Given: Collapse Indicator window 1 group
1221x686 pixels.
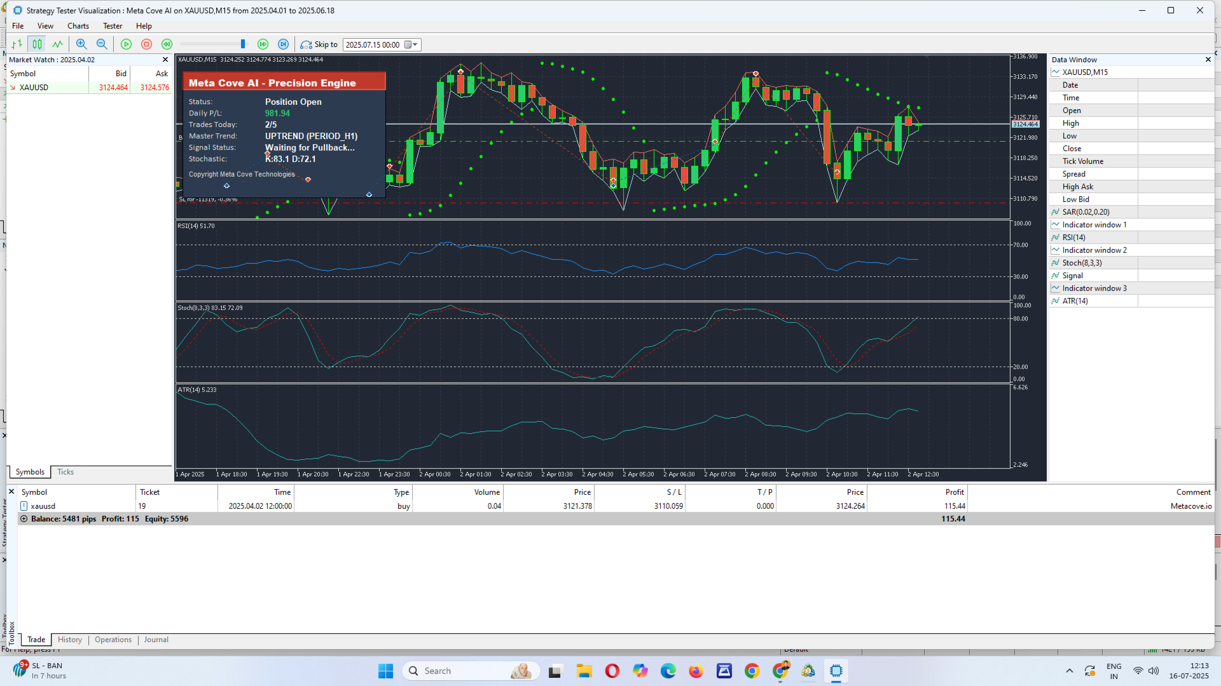Looking at the screenshot, I should 1056,225.
